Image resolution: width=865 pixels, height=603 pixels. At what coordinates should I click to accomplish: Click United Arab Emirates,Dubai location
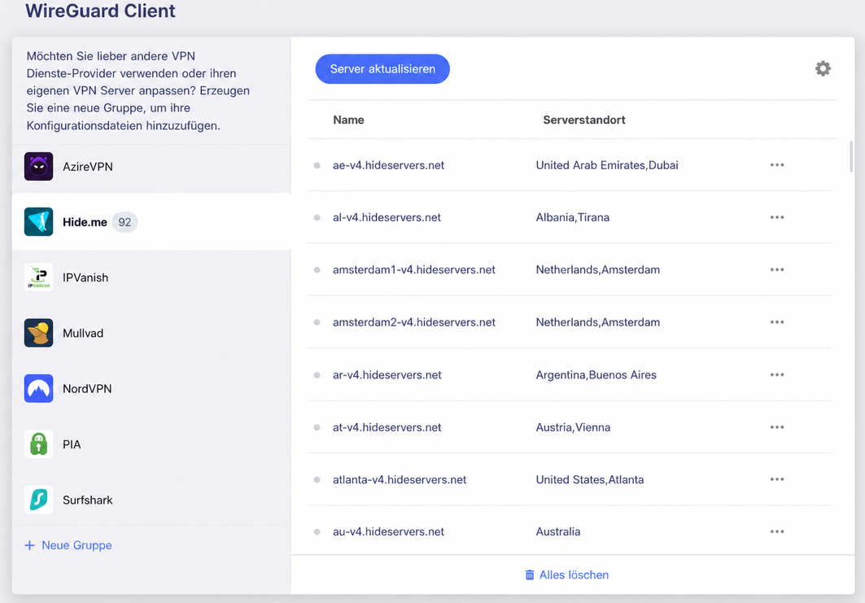pos(607,165)
